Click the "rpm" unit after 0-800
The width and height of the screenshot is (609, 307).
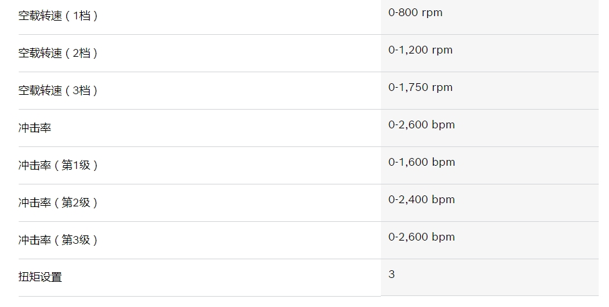pyautogui.click(x=432, y=12)
